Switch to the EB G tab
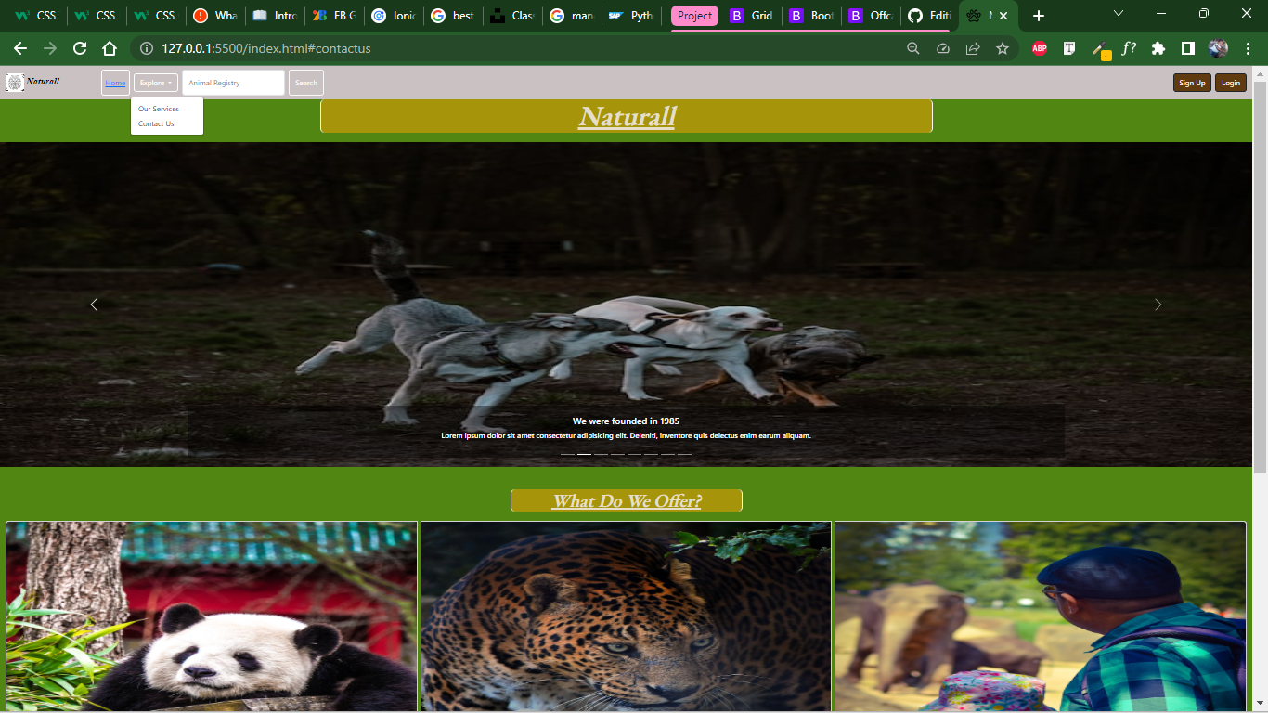The image size is (1268, 713). pos(334,16)
